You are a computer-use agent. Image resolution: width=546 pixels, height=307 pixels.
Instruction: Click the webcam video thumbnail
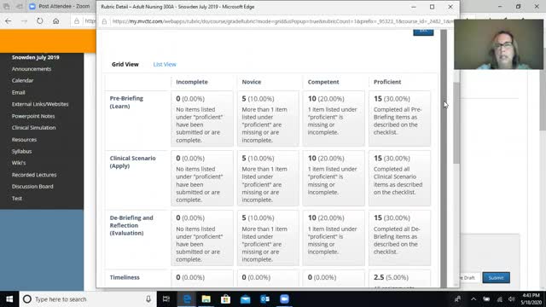(x=498, y=44)
